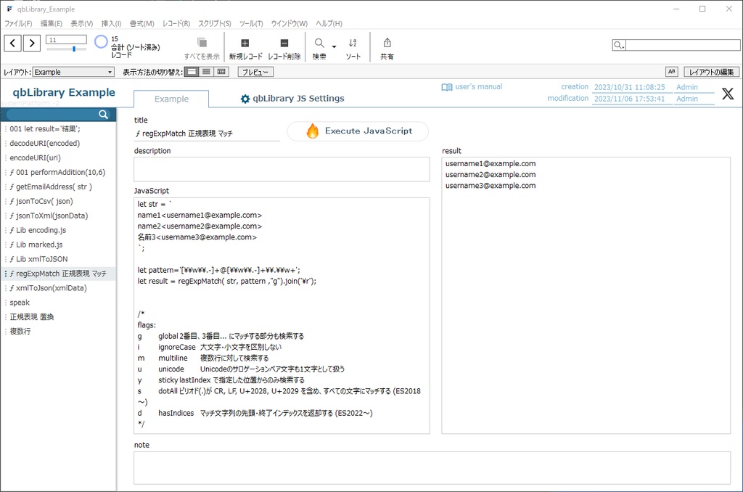Click the Aa formatting bar button
The image size is (743, 492).
tap(671, 72)
